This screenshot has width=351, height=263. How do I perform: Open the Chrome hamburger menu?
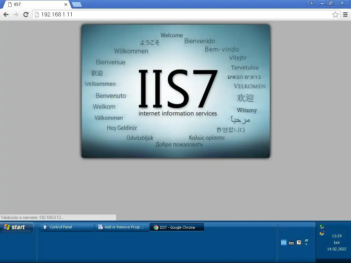[x=345, y=14]
